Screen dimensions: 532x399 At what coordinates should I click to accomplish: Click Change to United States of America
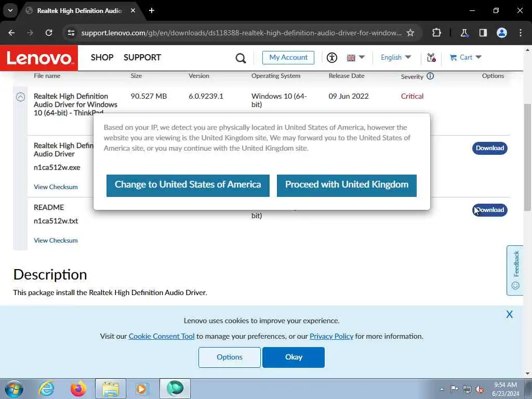(188, 185)
